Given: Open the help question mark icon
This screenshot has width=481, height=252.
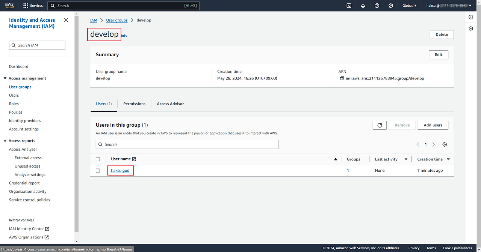Looking at the screenshot, I should (377, 6).
